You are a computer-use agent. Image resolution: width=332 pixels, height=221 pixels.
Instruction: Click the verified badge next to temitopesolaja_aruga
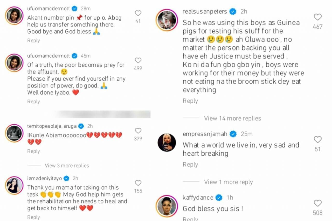pos(81,126)
